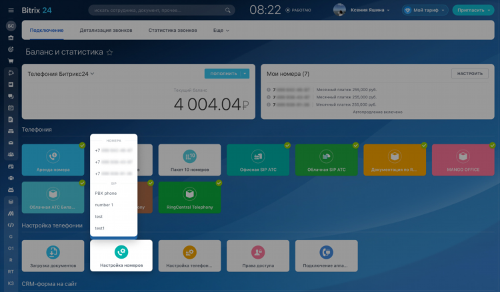The height and width of the screenshot is (292, 500).
Task: Open the hamburger menu next to Bitrix 24
Action: [x=11, y=10]
